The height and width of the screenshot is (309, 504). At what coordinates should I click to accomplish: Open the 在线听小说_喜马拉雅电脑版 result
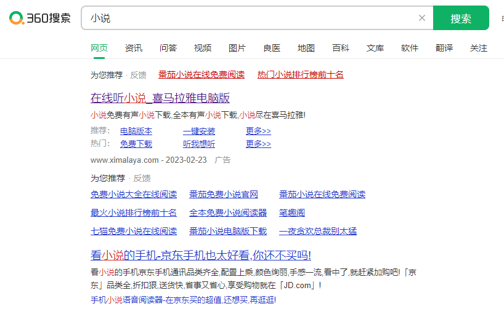[160, 98]
